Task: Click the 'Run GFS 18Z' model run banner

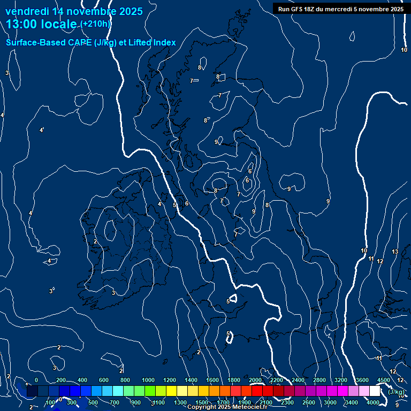Action: coord(340,9)
